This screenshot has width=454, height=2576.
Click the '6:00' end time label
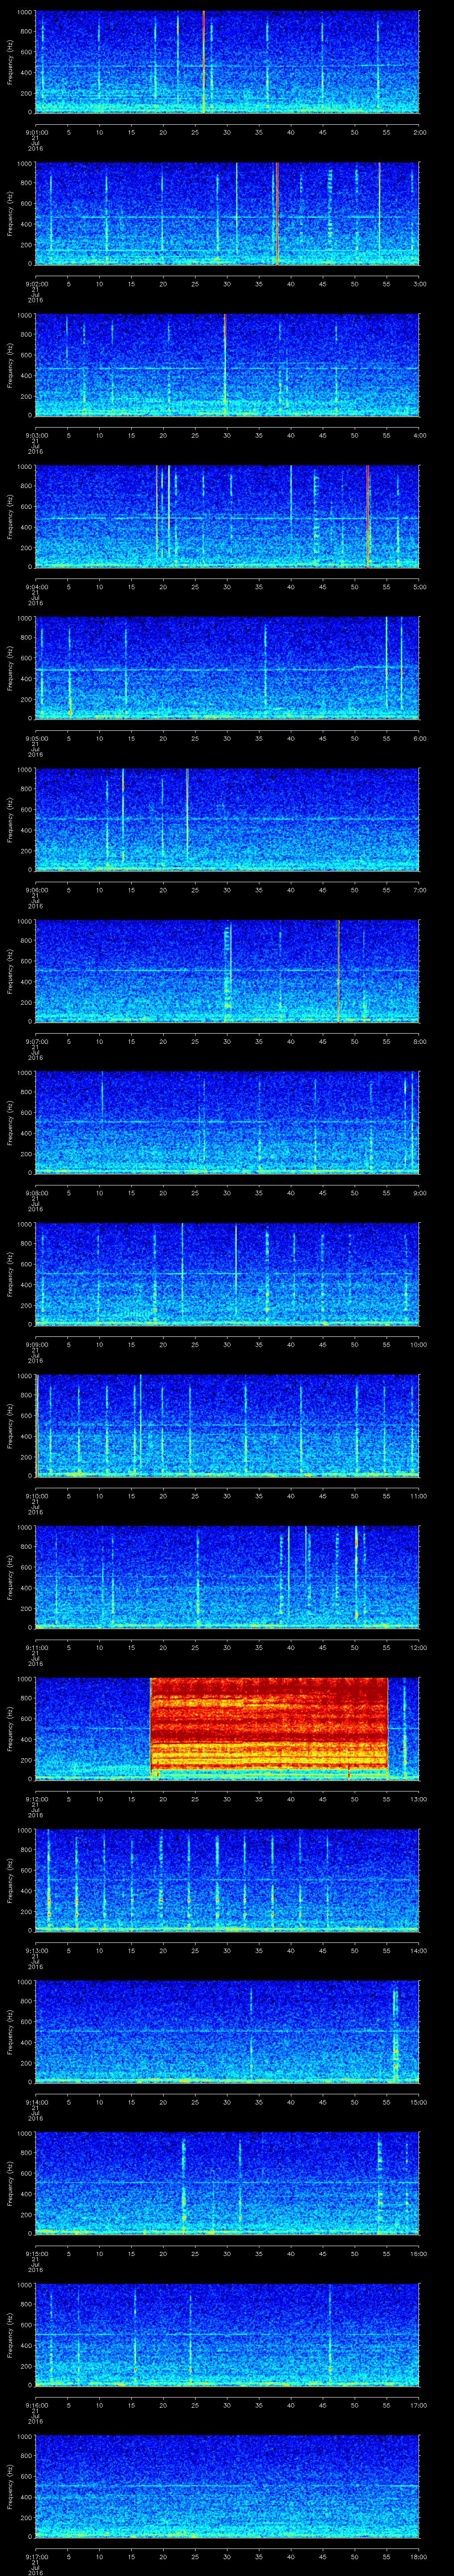pyautogui.click(x=419, y=738)
